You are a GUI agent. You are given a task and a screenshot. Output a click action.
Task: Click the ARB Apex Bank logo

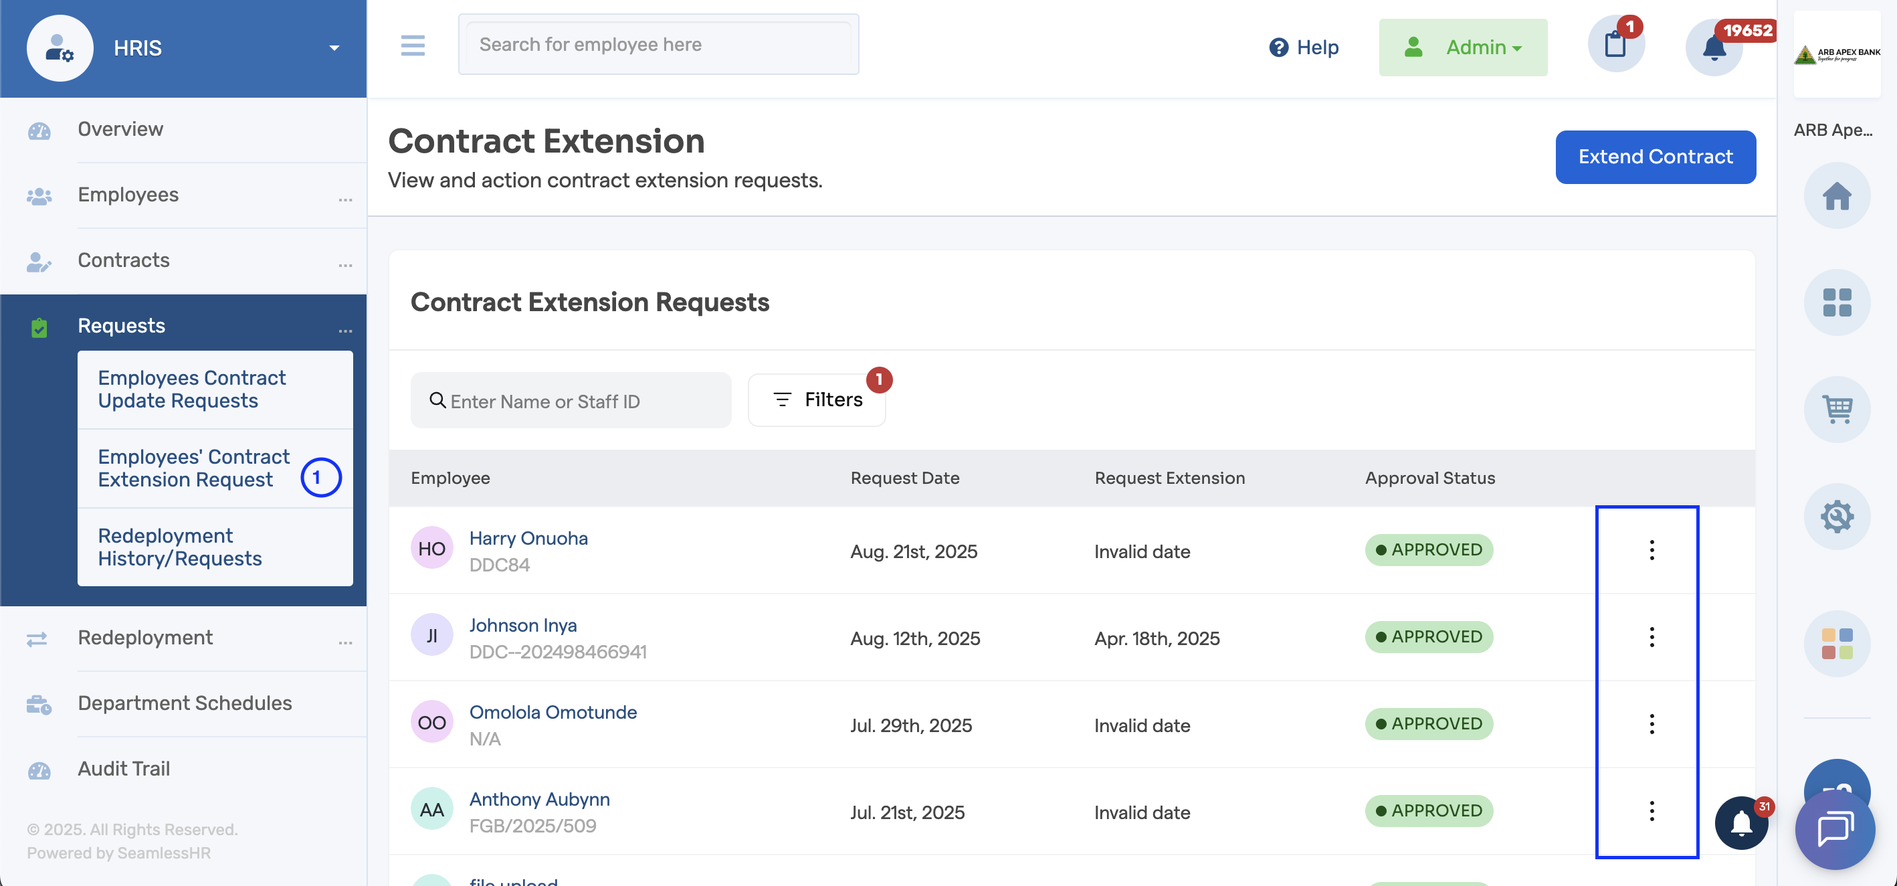tap(1837, 54)
